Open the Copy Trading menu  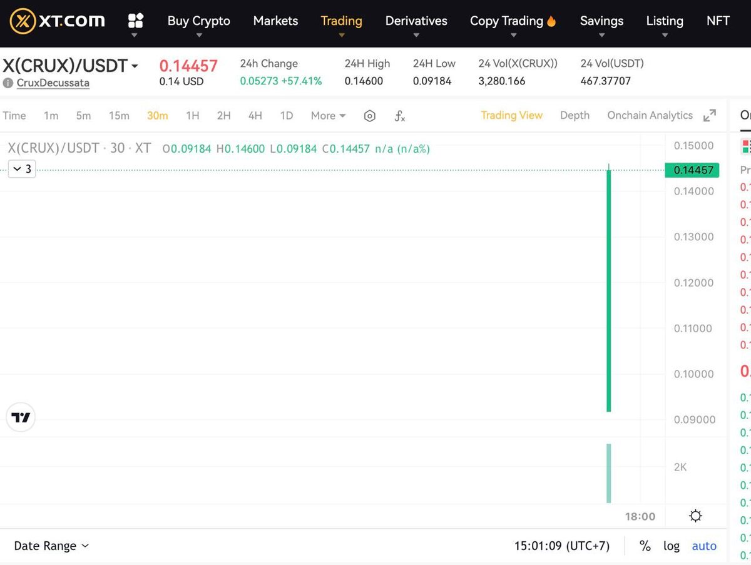(x=513, y=21)
